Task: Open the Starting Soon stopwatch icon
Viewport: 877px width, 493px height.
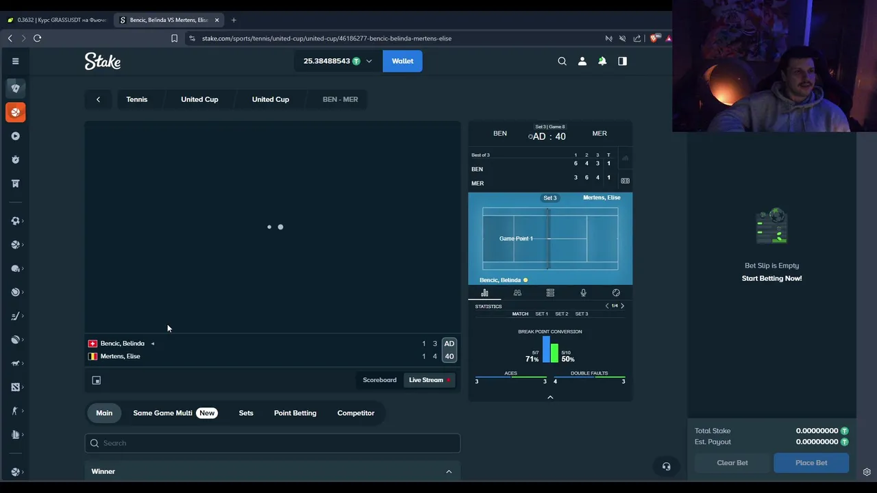Action: [x=15, y=160]
